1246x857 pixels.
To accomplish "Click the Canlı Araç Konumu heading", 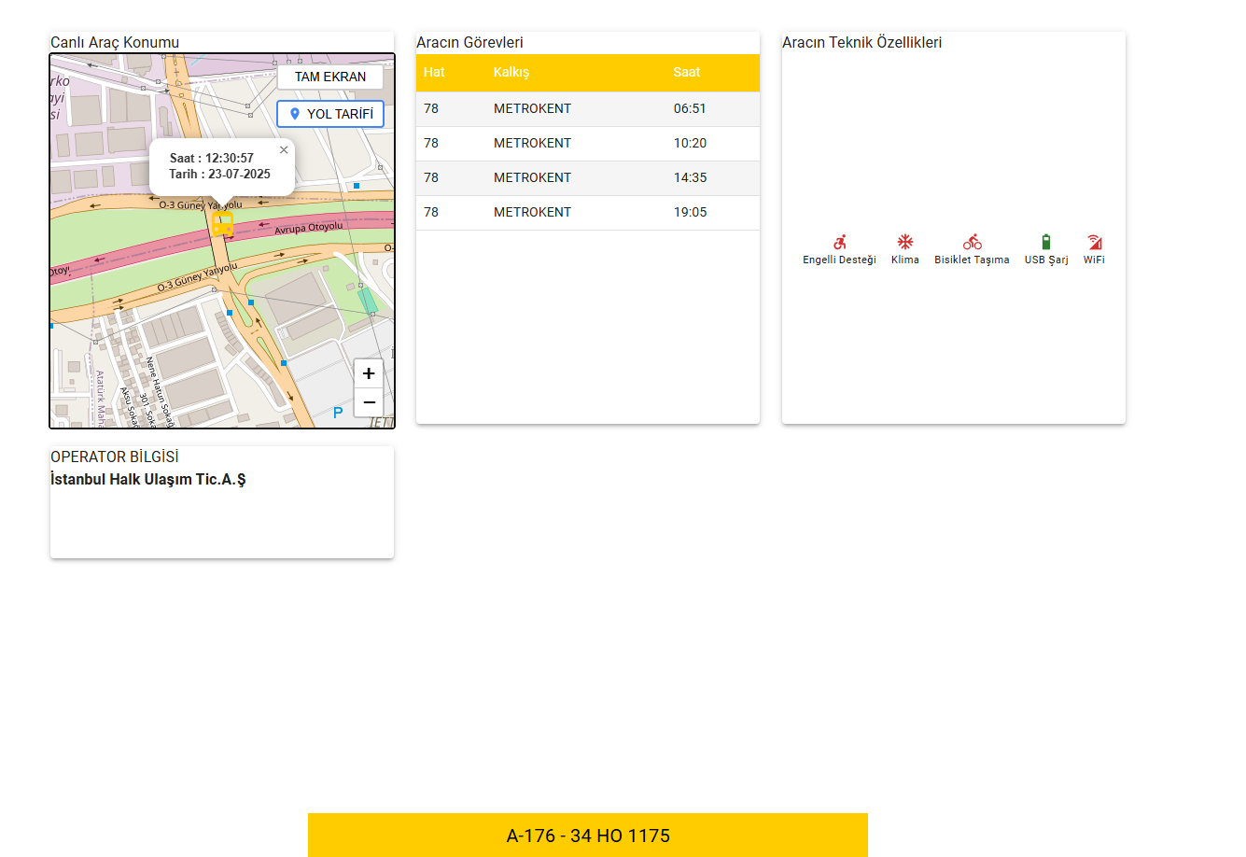I will [115, 42].
